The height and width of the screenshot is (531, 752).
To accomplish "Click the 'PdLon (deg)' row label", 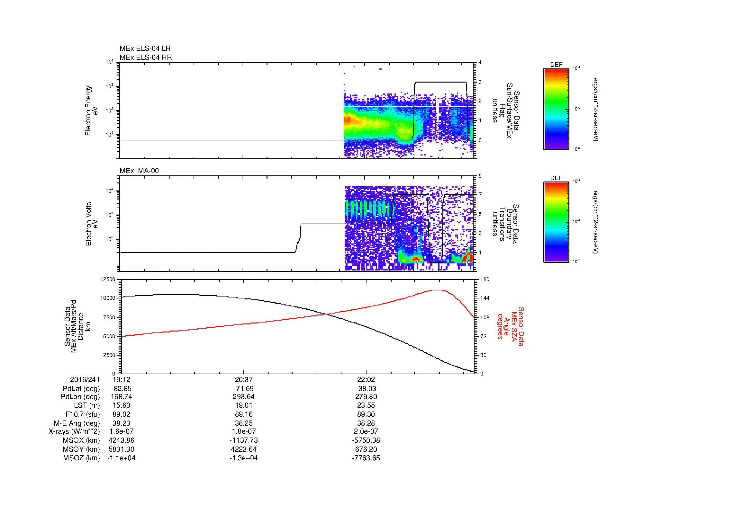I will pos(80,396).
